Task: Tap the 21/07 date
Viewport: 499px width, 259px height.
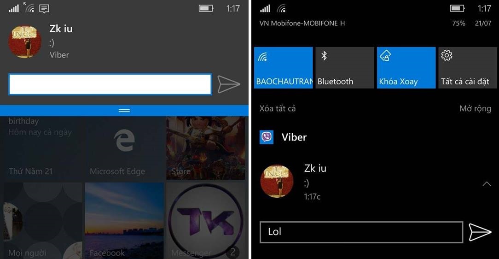Action: click(x=483, y=23)
